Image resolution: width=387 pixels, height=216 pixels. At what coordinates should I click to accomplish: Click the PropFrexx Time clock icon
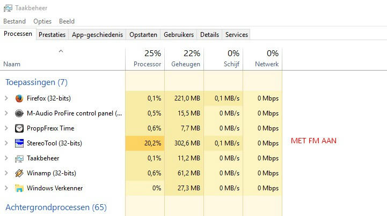click(19, 128)
